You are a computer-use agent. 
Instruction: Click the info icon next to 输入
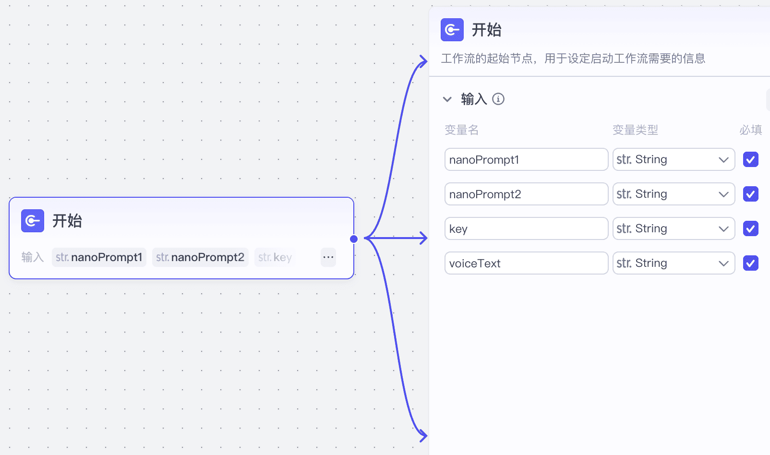pos(498,99)
